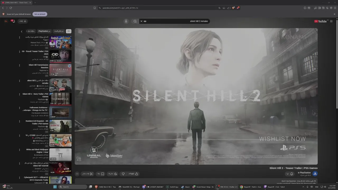Click the Windows taskbar Search box
The width and height of the screenshot is (338, 190).
[73, 187]
